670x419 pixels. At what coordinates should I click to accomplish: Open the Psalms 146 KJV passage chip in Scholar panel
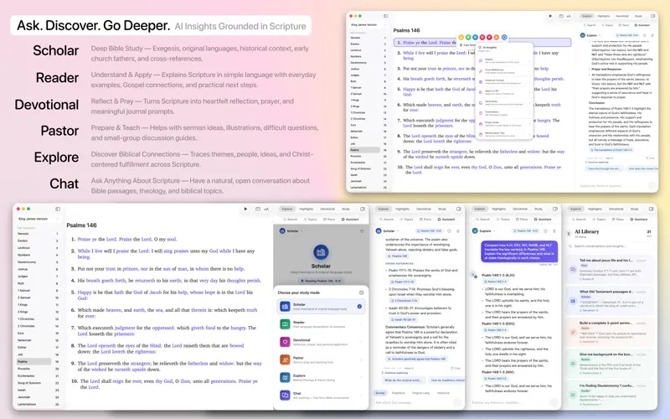[430, 231]
